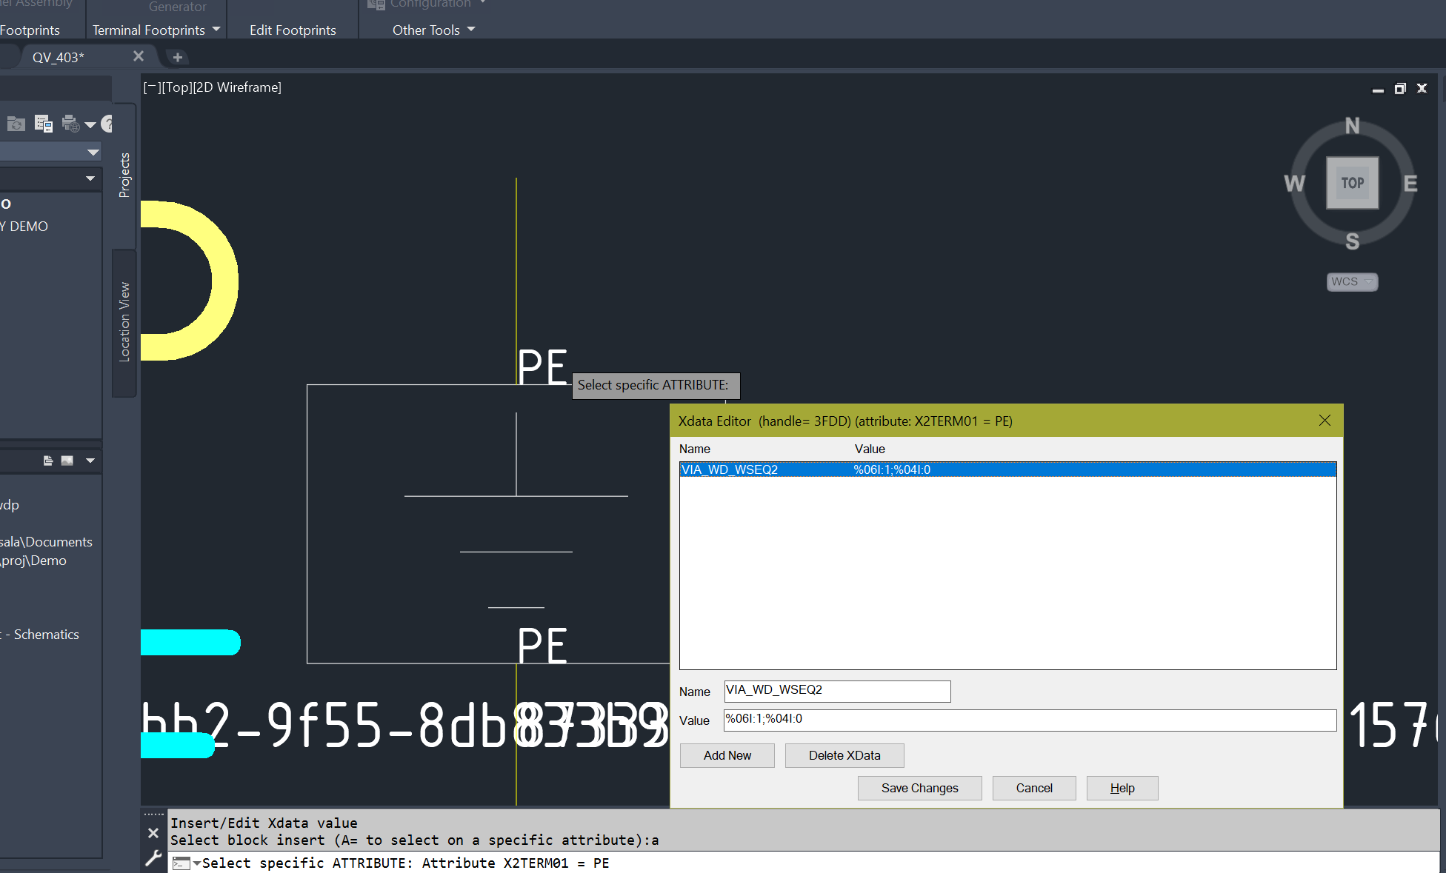
Task: Click the report list icon in the panel
Action: pos(44,124)
